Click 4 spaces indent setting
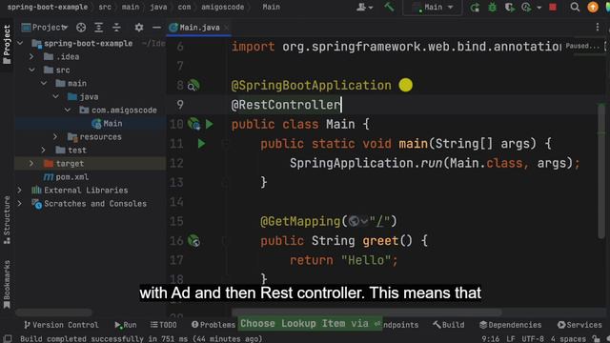 tap(568, 339)
